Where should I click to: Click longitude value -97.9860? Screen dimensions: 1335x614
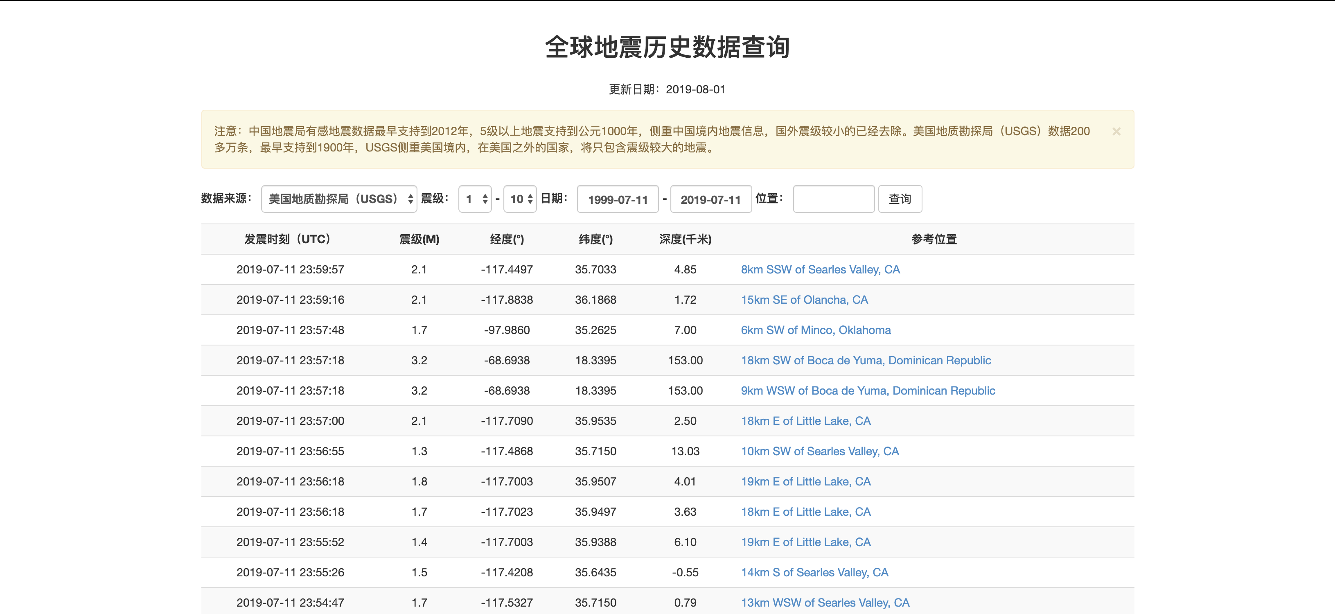pos(507,330)
